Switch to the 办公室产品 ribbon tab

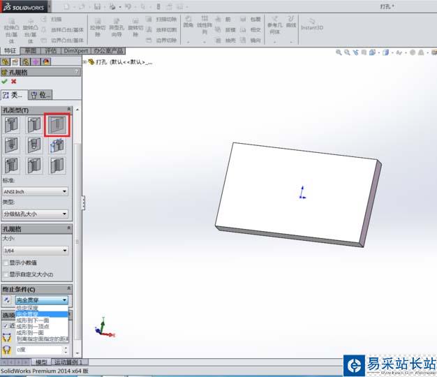click(108, 51)
